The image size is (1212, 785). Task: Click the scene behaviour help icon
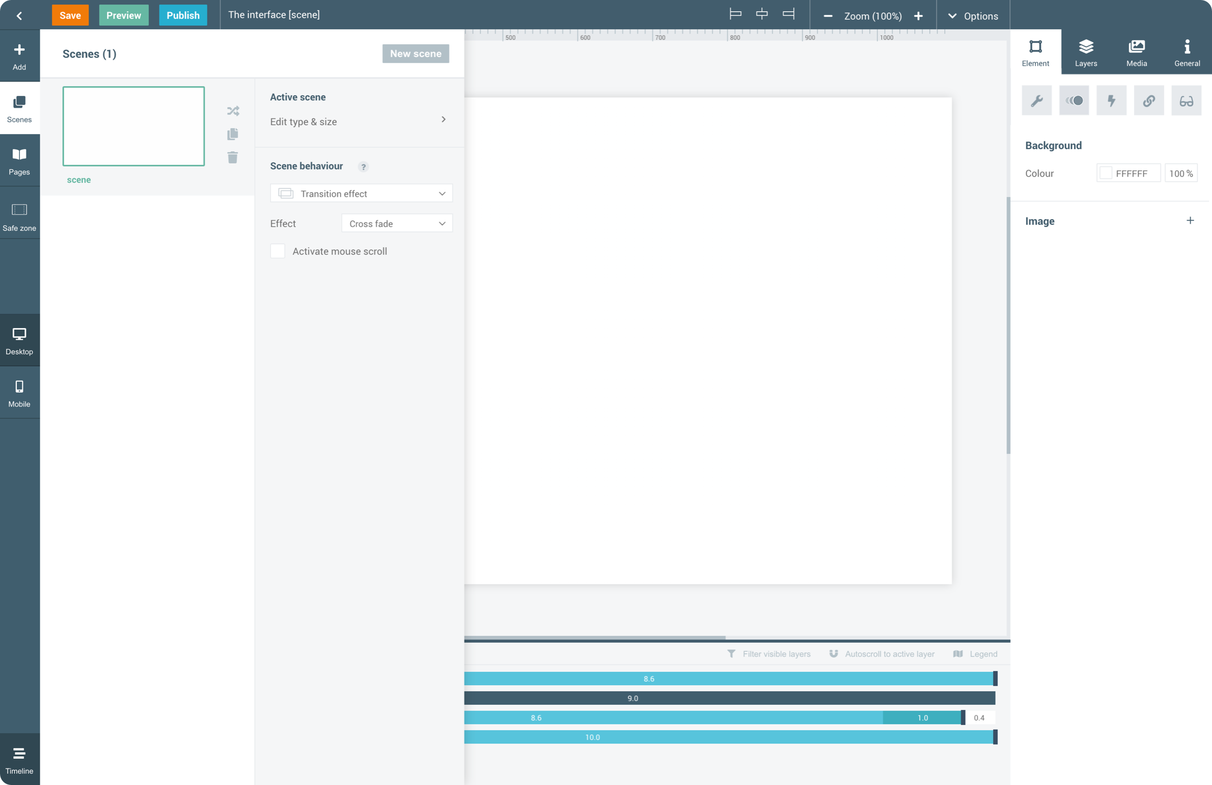coord(363,167)
